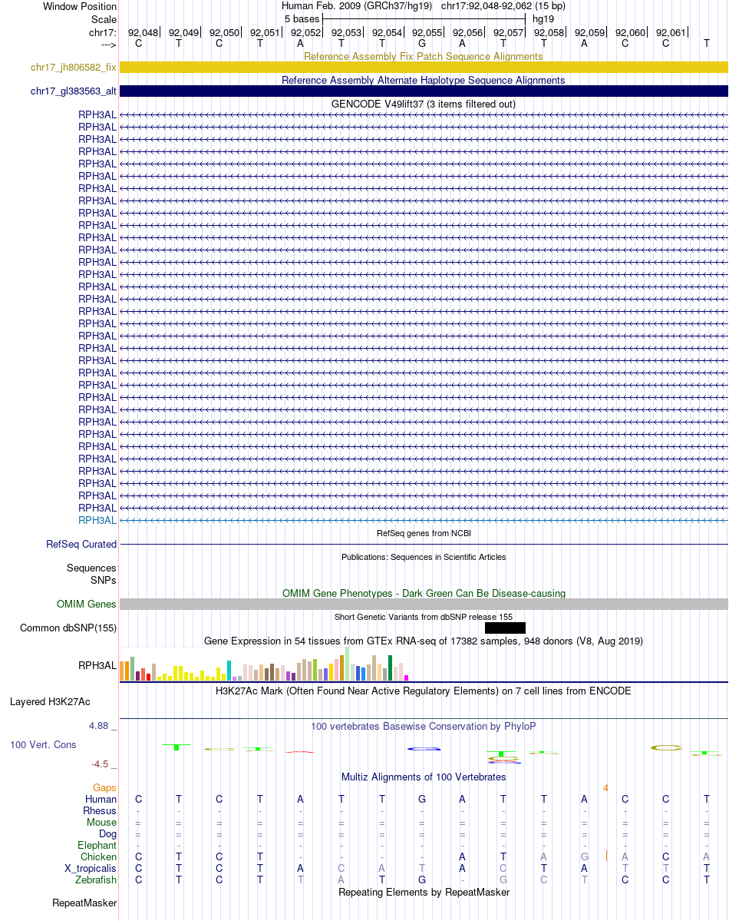This screenshot has height=921, width=729.
Task: Select the light-blue RPH3AL transcript label
Action: [x=97, y=520]
